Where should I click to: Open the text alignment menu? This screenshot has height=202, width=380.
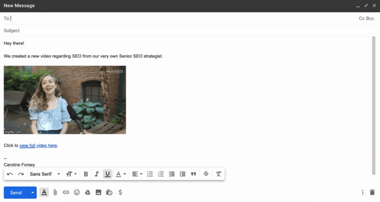[x=137, y=174]
